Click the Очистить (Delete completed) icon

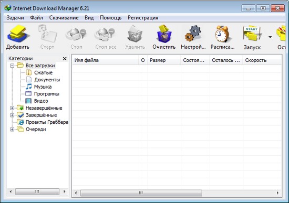[164, 34]
